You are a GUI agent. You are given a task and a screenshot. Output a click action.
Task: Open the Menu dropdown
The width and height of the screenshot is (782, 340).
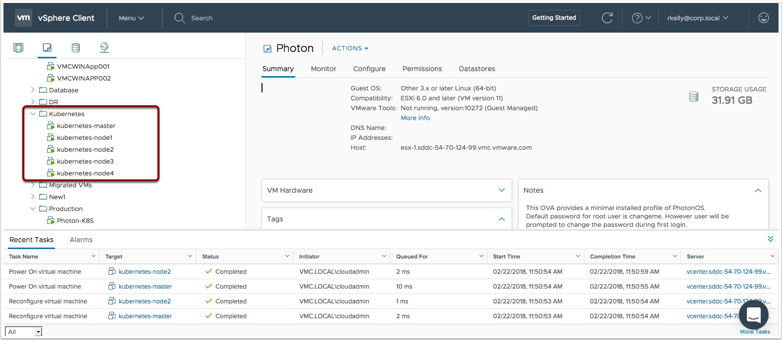(131, 18)
